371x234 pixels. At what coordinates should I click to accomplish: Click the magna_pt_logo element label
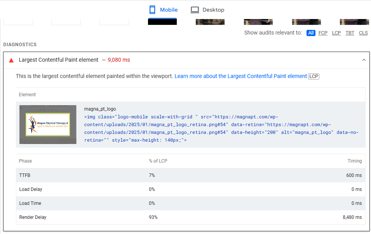pyautogui.click(x=100, y=109)
